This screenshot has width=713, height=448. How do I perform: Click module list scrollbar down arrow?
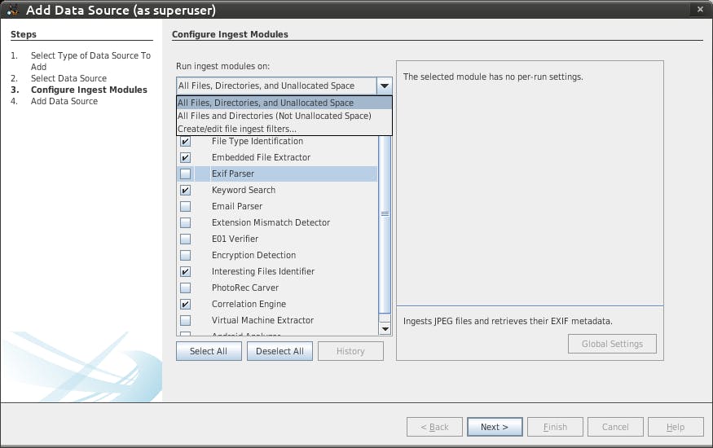coord(385,329)
